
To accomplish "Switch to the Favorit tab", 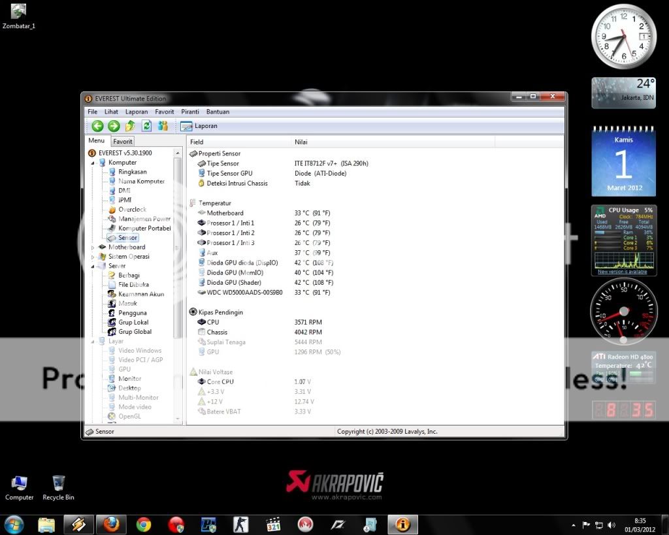I will coord(123,141).
